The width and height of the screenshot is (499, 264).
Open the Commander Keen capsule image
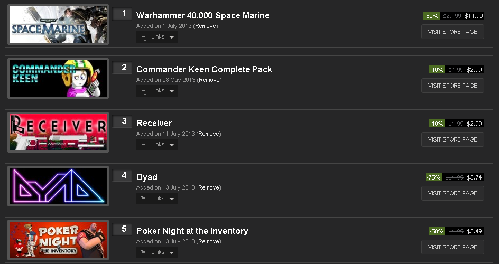[x=58, y=79]
